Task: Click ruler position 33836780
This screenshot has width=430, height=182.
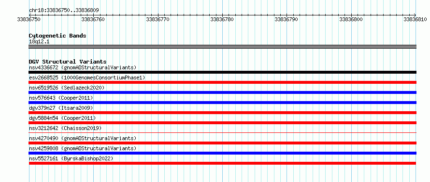Action: (x=222, y=19)
